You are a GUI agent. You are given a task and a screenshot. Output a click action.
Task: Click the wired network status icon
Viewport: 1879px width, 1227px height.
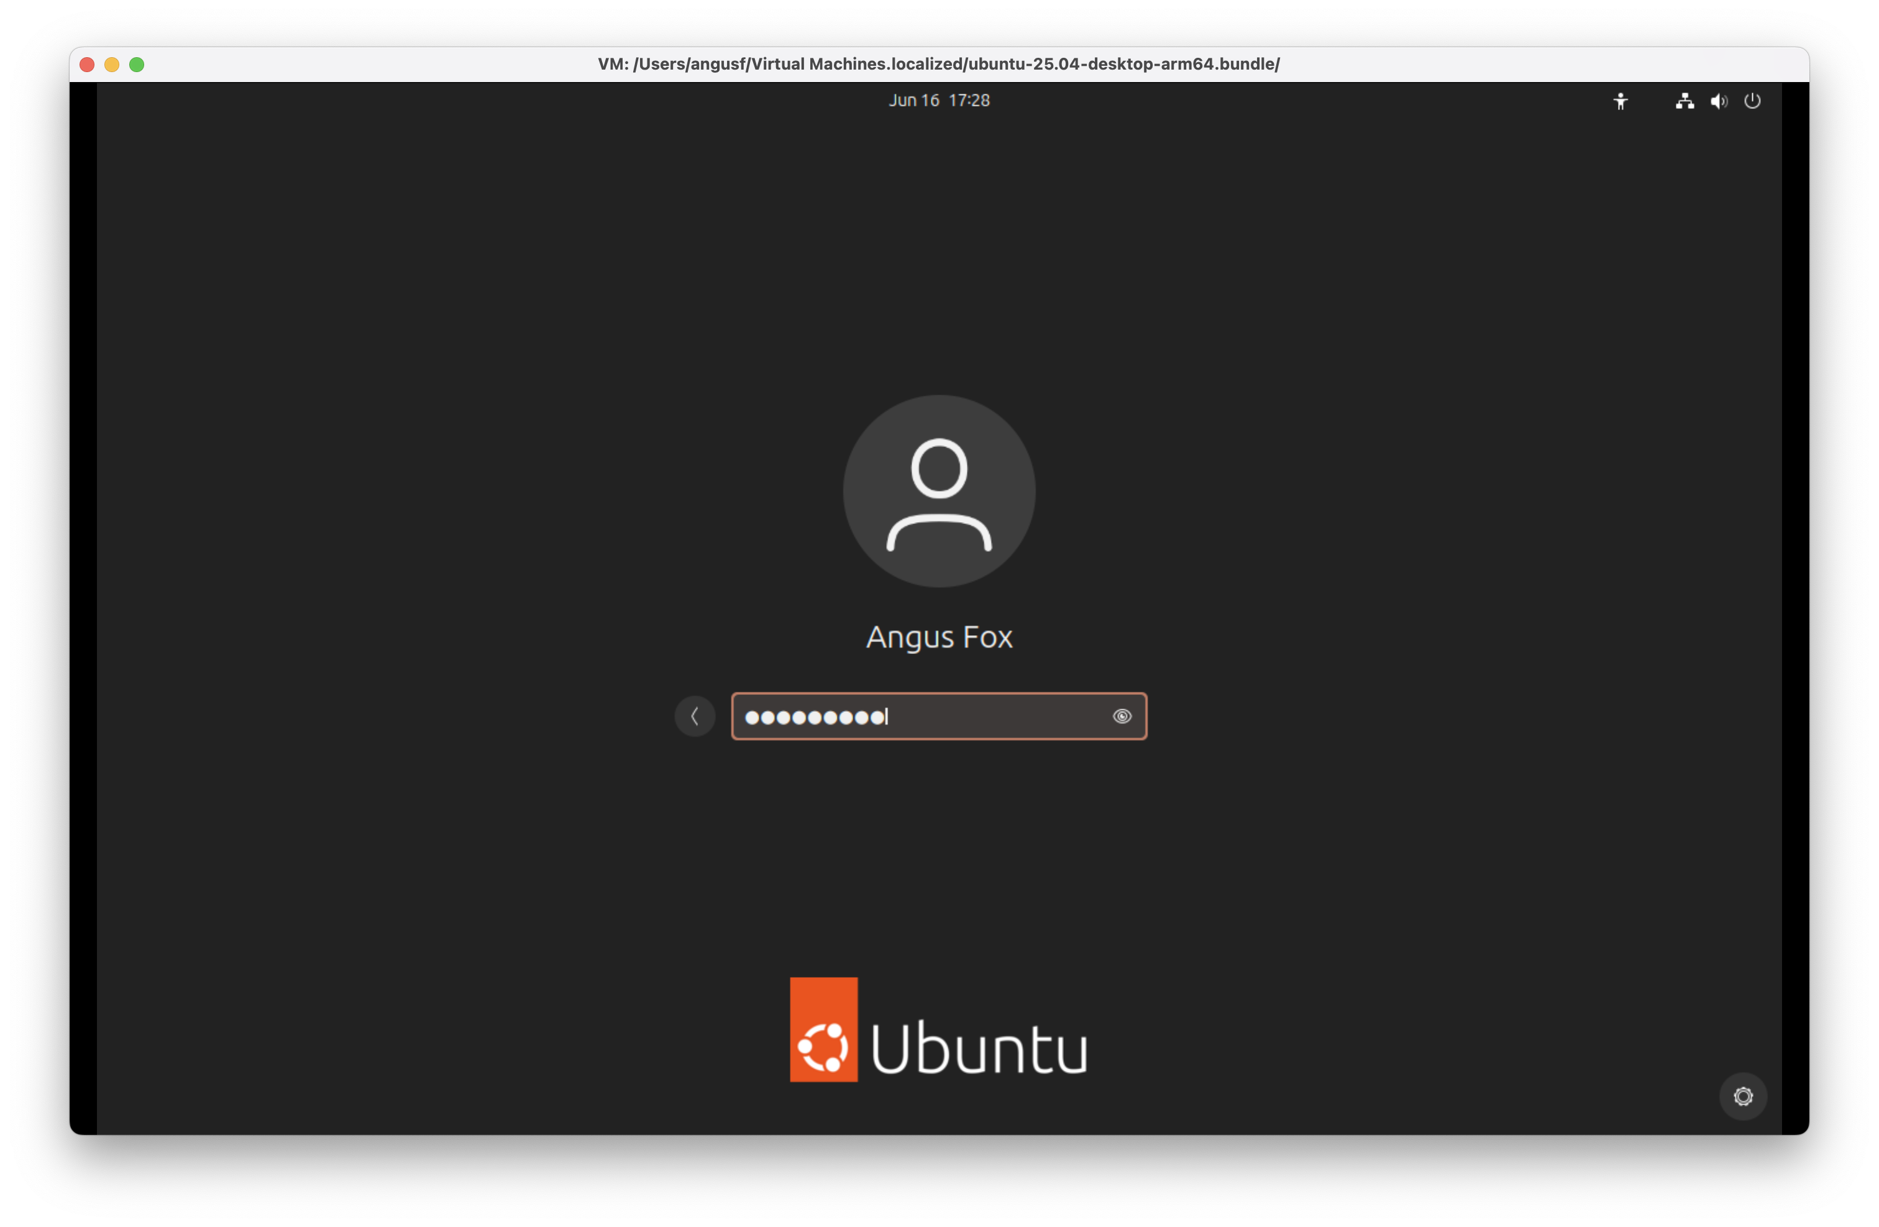coord(1684,100)
